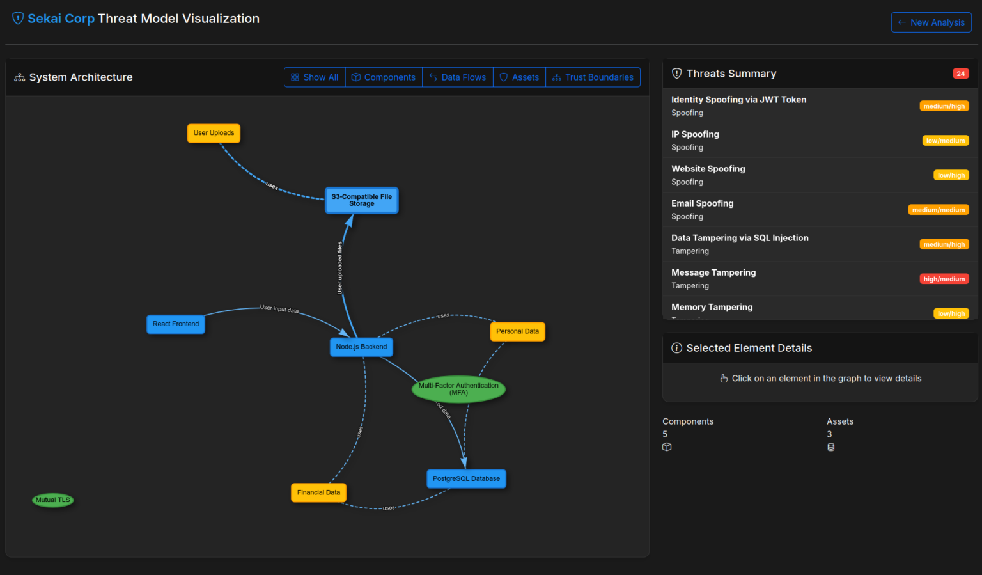The height and width of the screenshot is (575, 982).
Task: Click the info icon beside Selected Element Details
Action: pyautogui.click(x=676, y=348)
